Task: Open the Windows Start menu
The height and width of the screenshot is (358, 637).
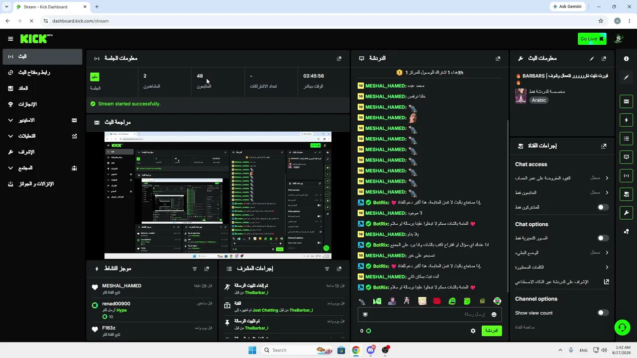Action: click(252, 350)
